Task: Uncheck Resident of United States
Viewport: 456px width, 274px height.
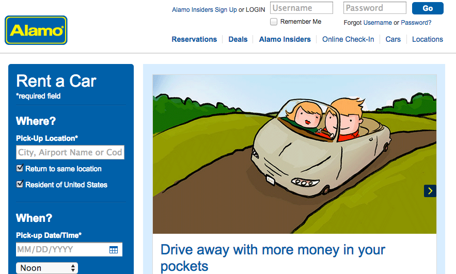Action: (x=20, y=184)
